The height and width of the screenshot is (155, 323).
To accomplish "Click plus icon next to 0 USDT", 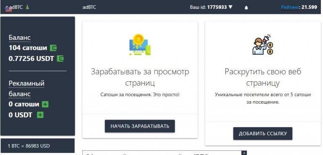I will (40, 115).
